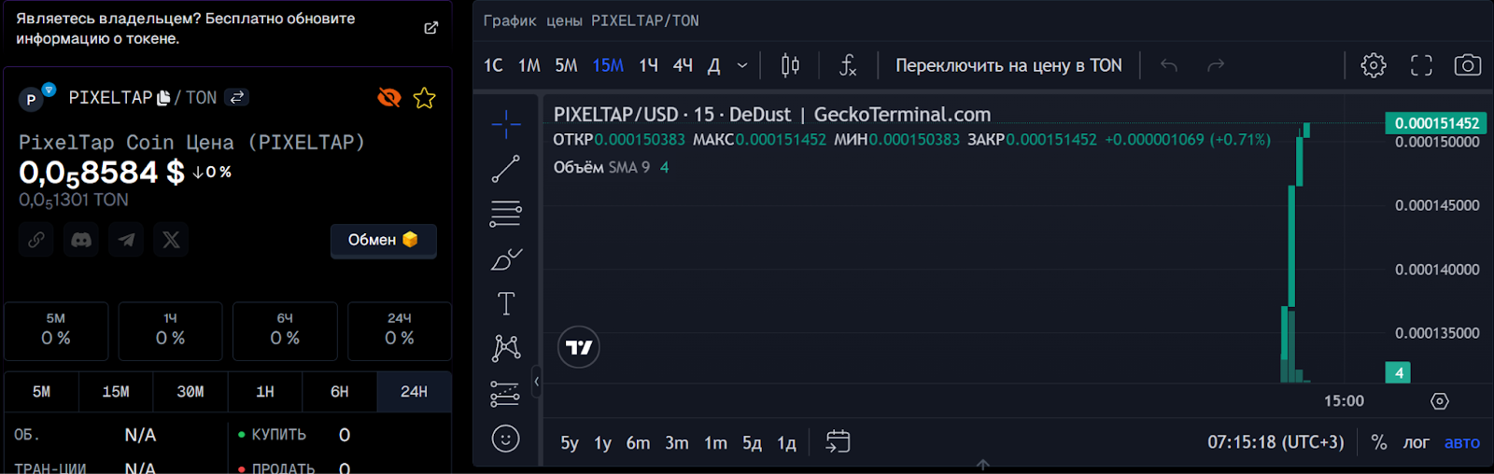1494x474 pixels.
Task: Select the 1Ч price change box
Action: click(x=170, y=330)
